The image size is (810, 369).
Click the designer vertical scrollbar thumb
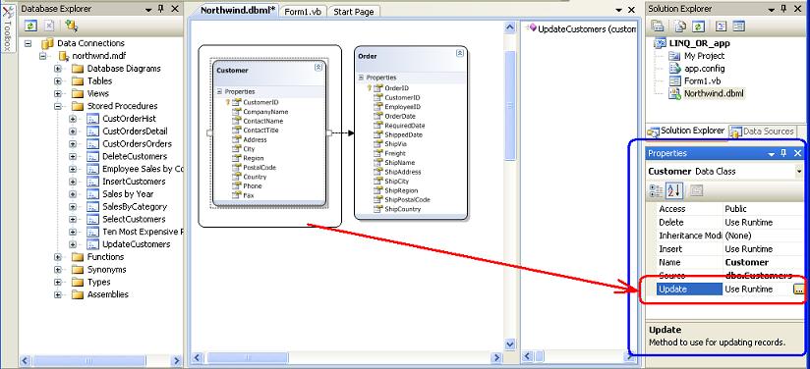point(510,106)
